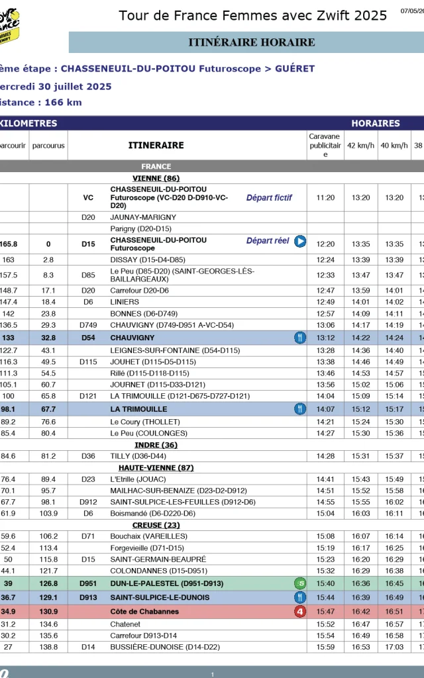The width and height of the screenshot is (424, 678).
Task: Click LA TRIMOUILLE (D121-D675-D727-D121) entry
Action: [180, 396]
